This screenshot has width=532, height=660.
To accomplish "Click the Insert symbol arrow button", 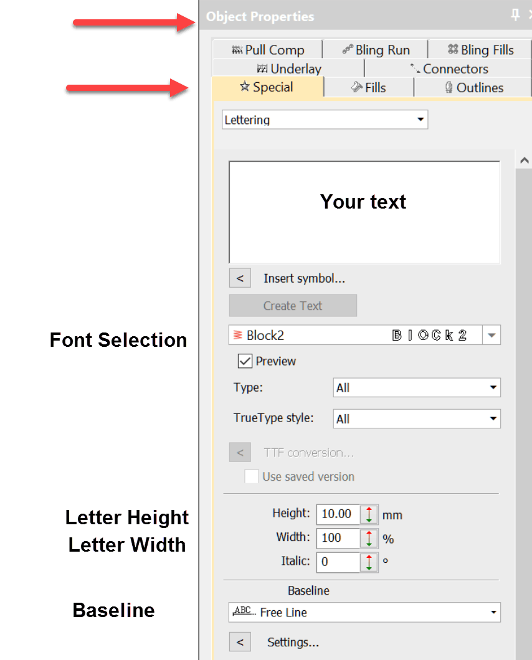I will (240, 278).
